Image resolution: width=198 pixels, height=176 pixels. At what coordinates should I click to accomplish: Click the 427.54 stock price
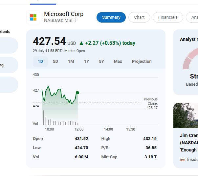point(49,41)
